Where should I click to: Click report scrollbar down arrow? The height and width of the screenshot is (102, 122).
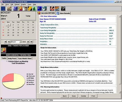120,92
